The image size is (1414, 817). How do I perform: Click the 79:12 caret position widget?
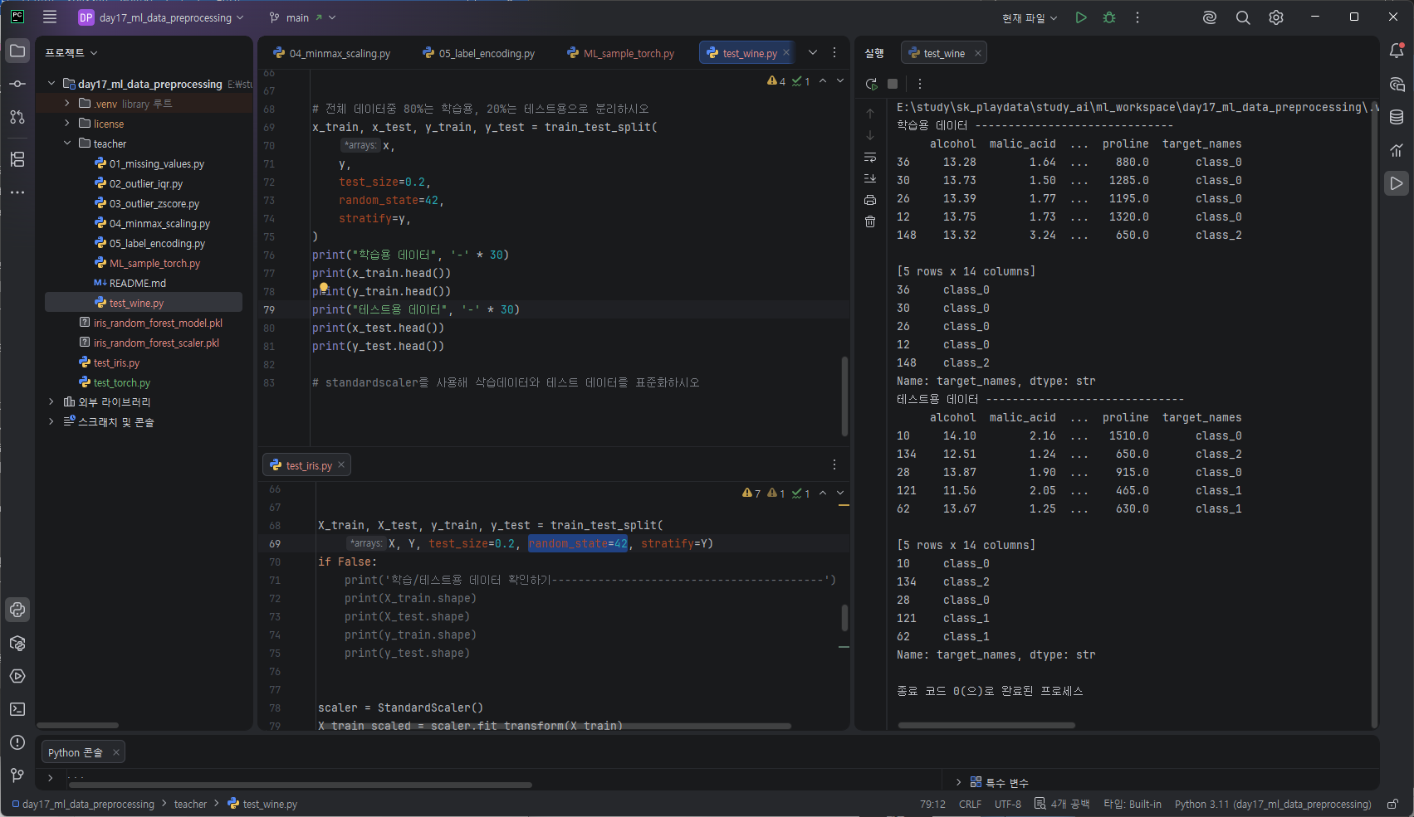(932, 804)
